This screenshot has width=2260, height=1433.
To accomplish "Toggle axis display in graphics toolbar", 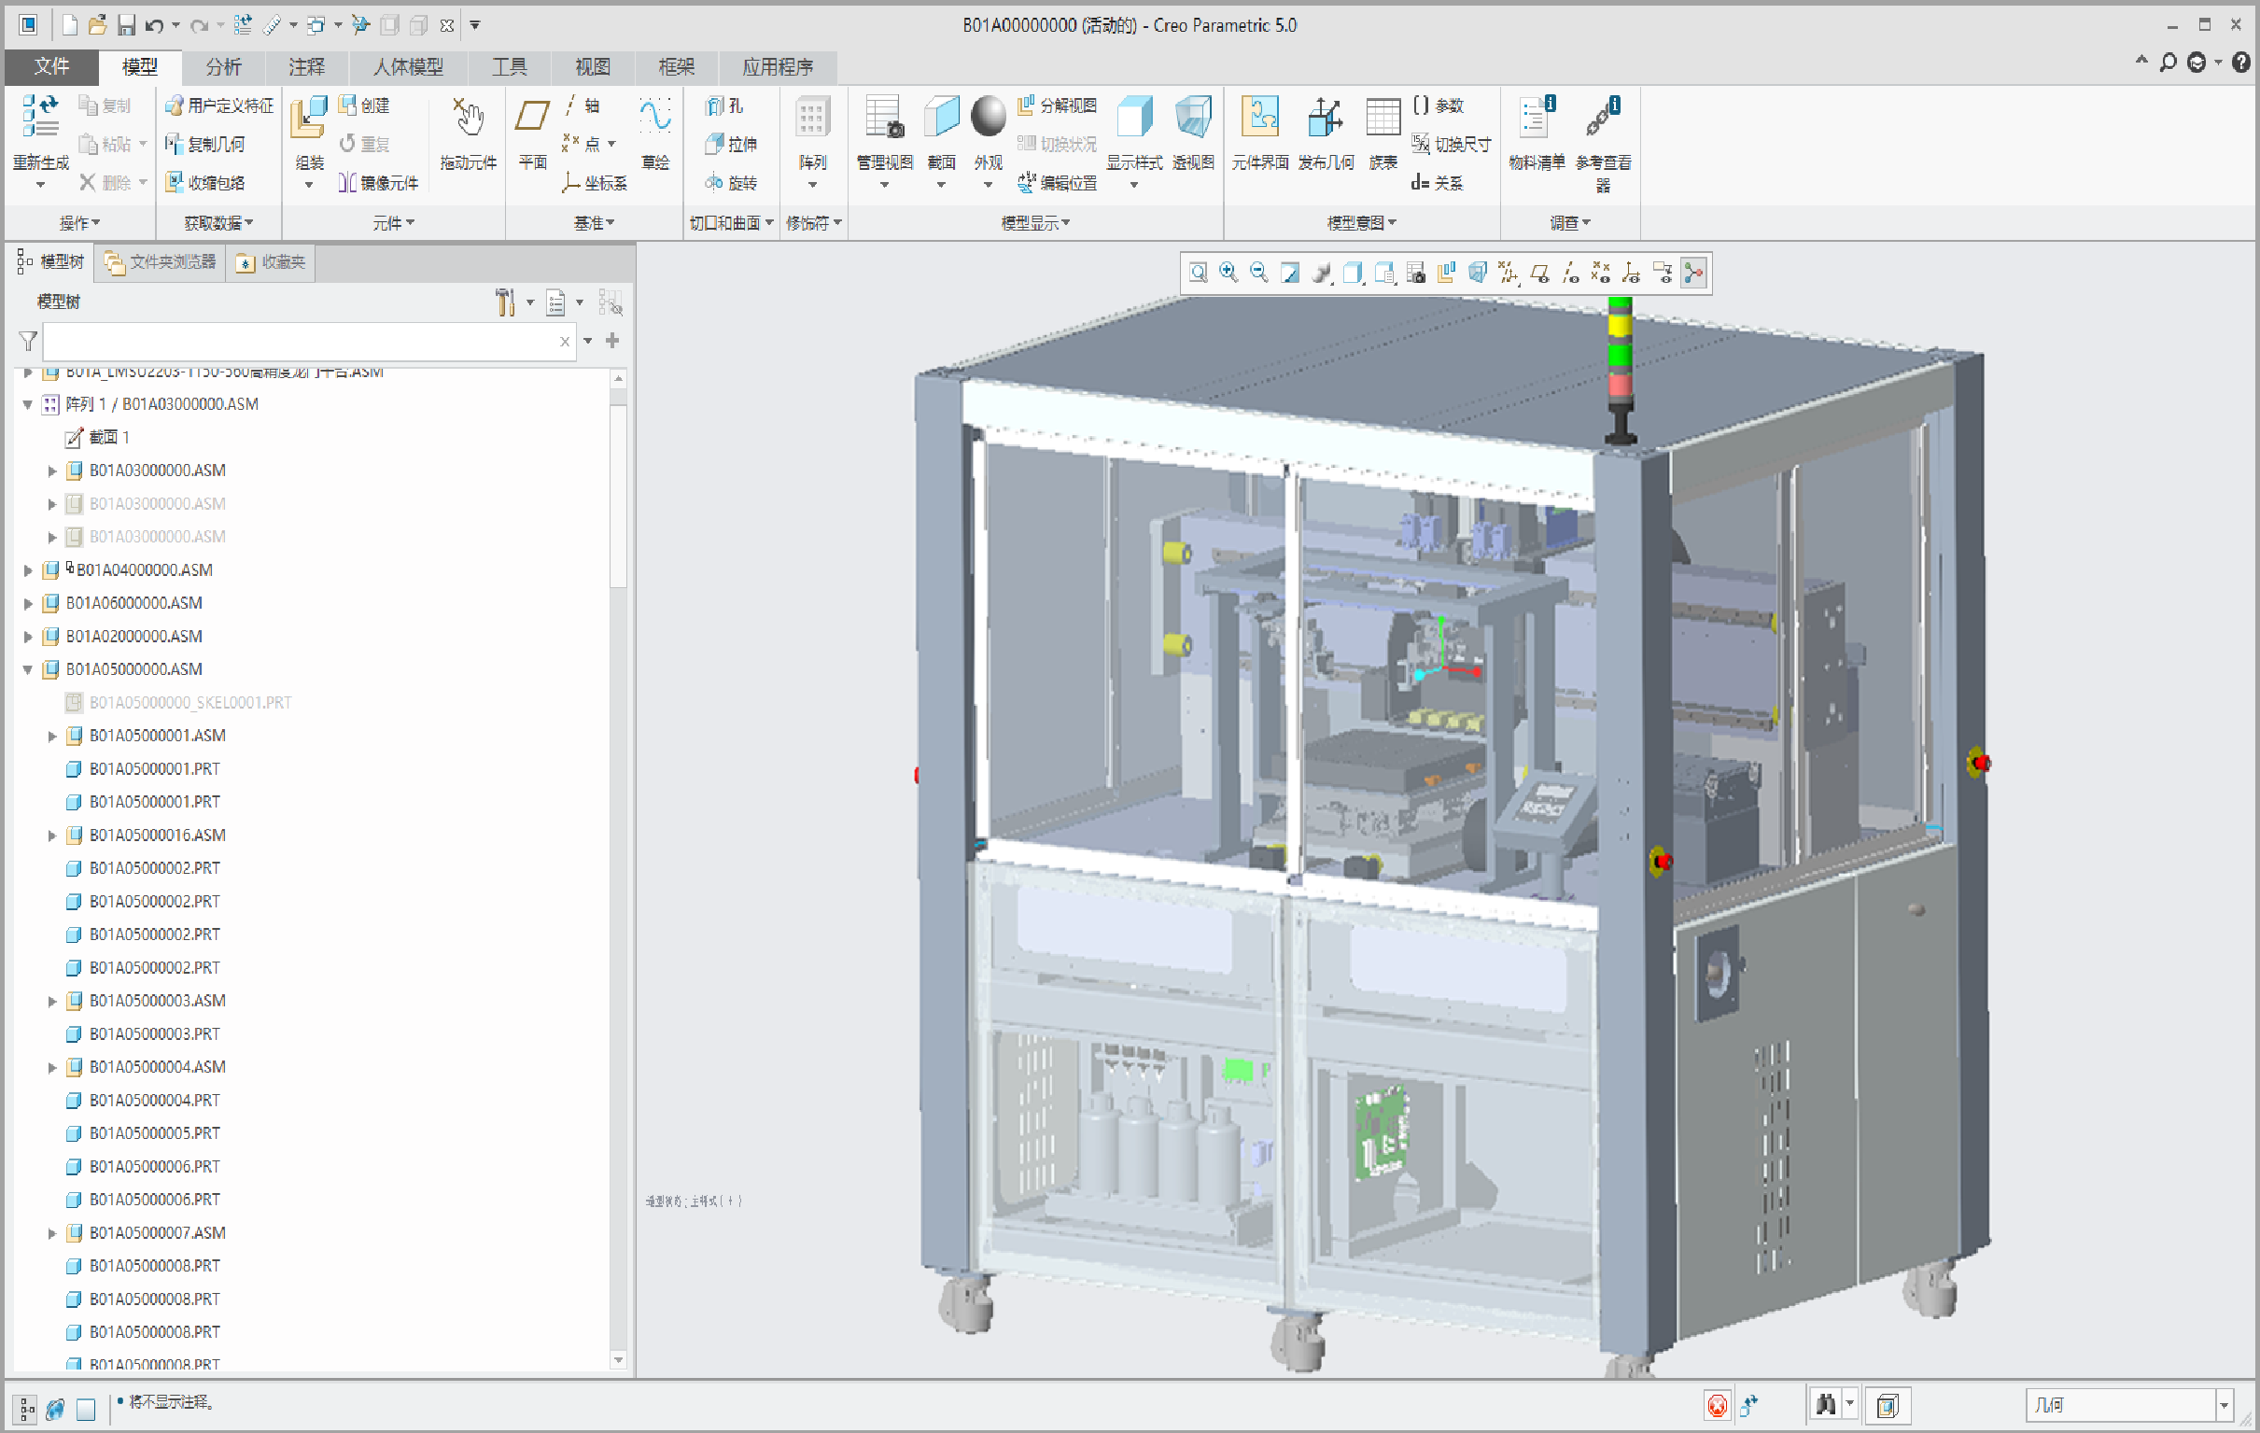I will pos(1570,274).
